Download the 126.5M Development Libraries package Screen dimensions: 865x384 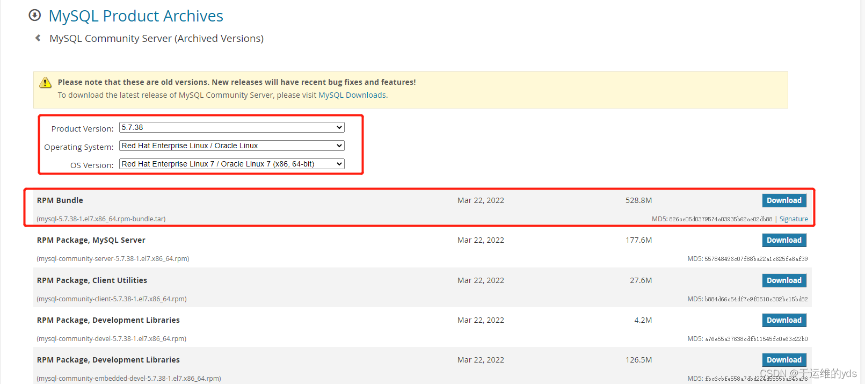784,360
